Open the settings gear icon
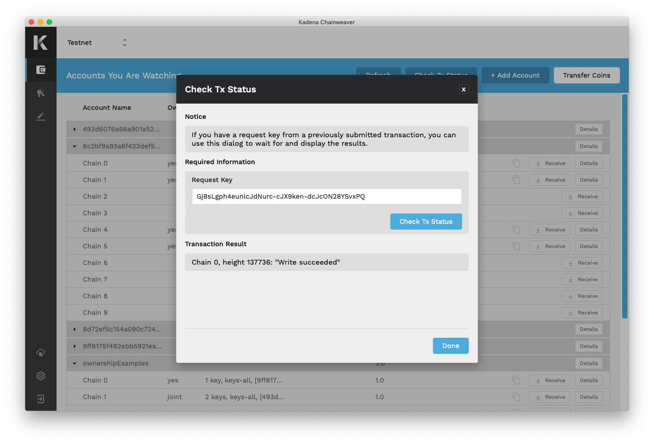The image size is (654, 444). 41,376
